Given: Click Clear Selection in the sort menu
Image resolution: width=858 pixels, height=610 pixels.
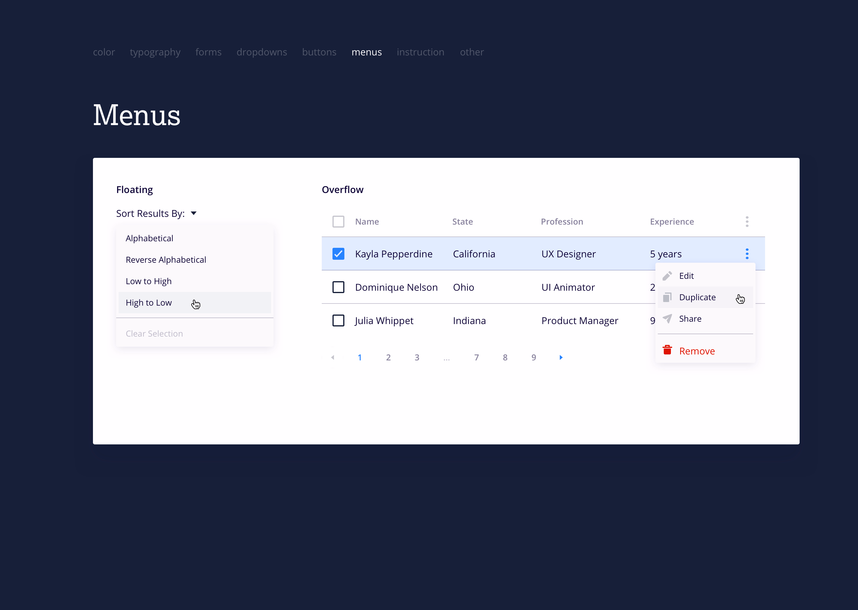Looking at the screenshot, I should click(x=154, y=333).
